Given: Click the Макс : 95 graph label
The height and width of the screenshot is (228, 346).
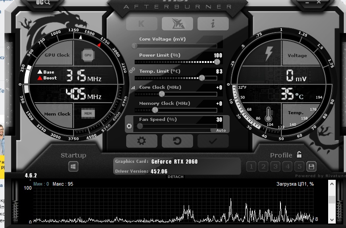Looking at the screenshot, I should 63,184.
